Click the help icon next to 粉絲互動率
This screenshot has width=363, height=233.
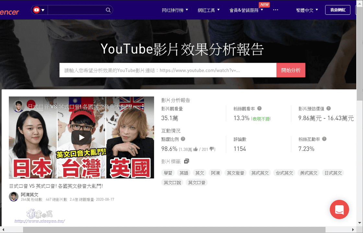324,139
